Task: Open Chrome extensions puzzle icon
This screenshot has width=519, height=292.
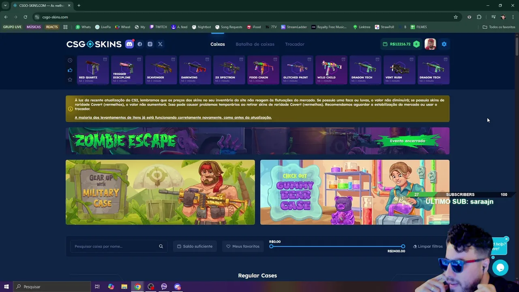Action: pyautogui.click(x=479, y=17)
